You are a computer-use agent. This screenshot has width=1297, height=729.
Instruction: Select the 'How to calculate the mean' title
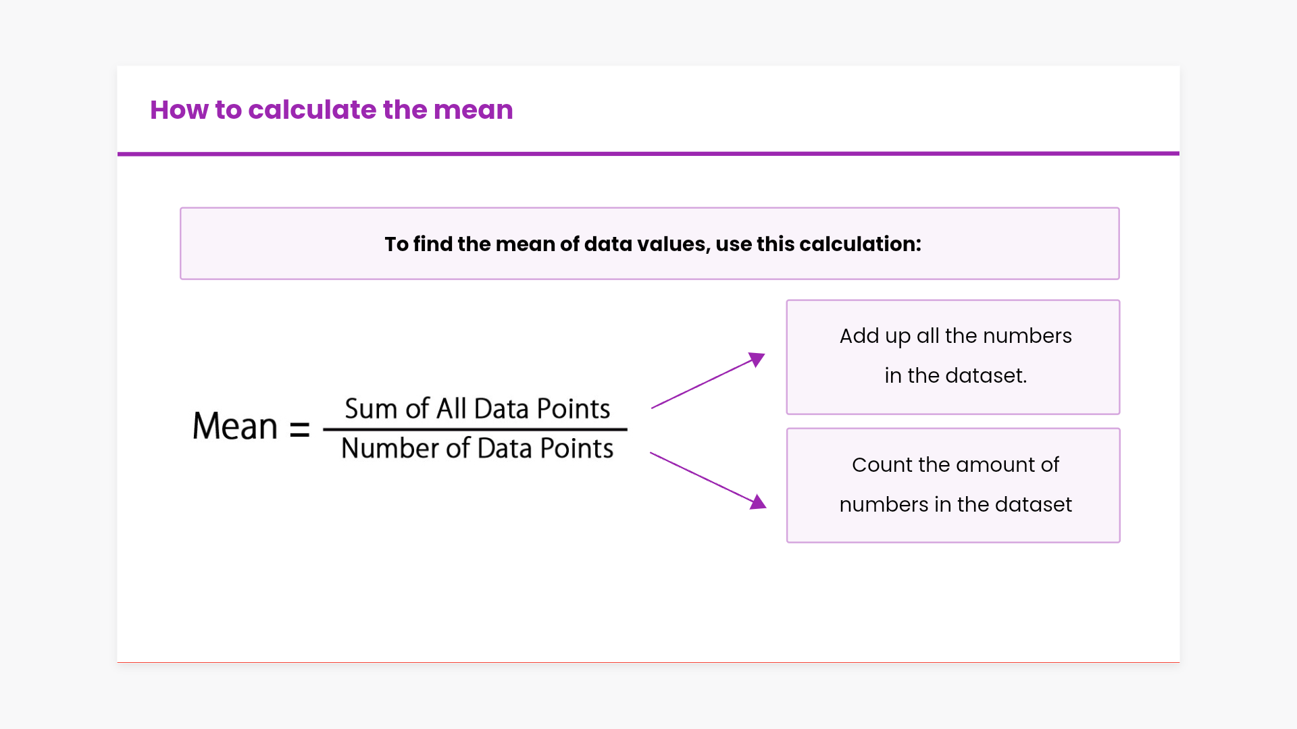point(331,110)
